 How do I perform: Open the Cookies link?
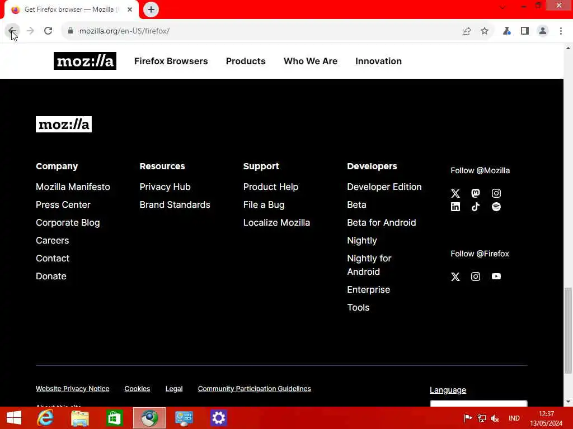point(137,389)
